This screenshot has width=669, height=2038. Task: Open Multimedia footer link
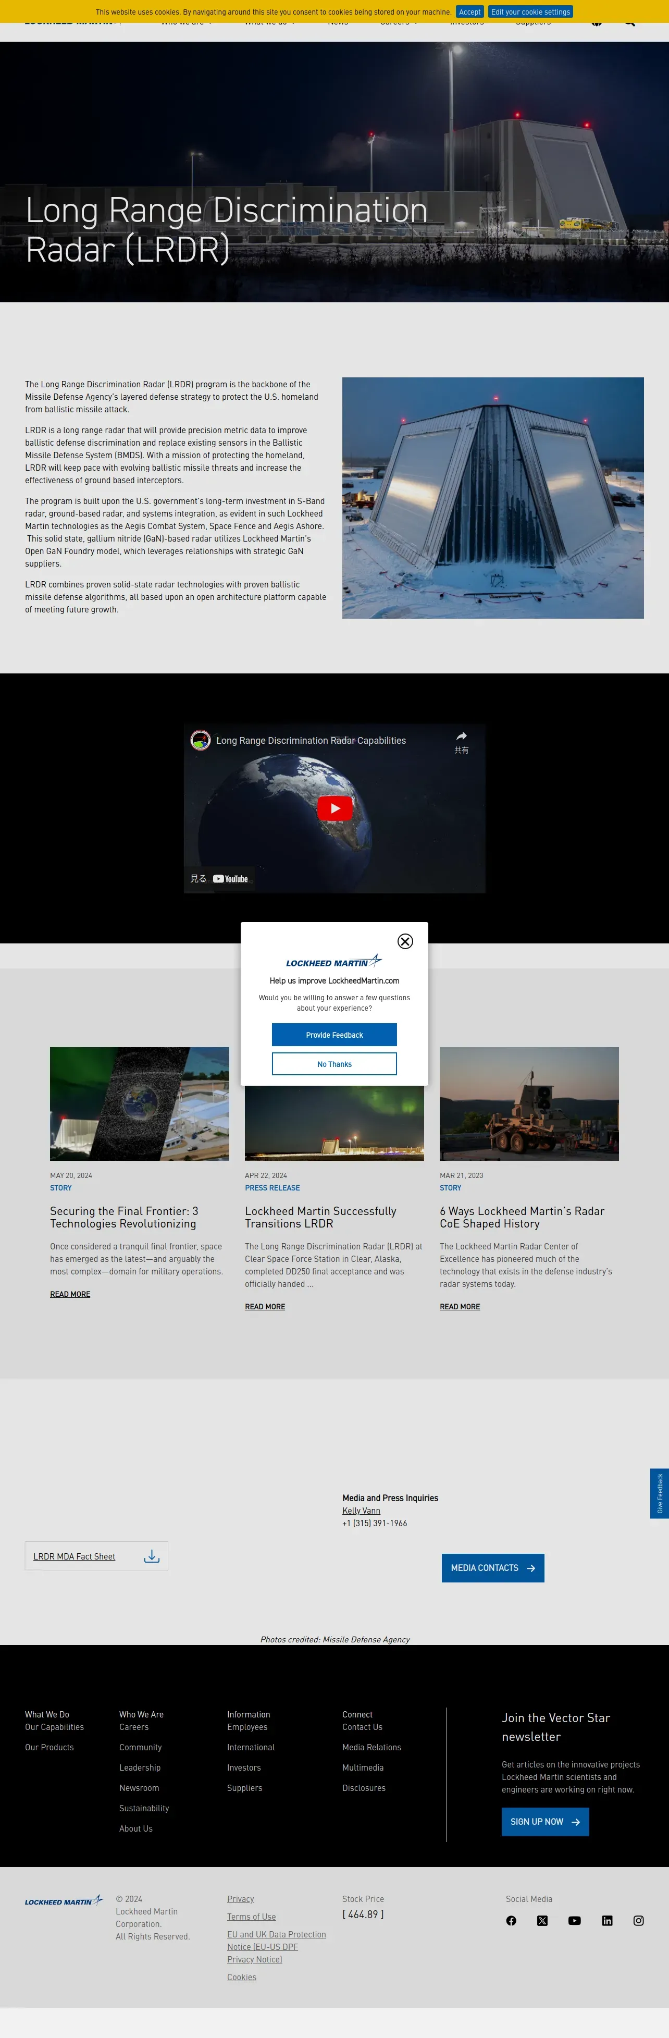point(363,1767)
